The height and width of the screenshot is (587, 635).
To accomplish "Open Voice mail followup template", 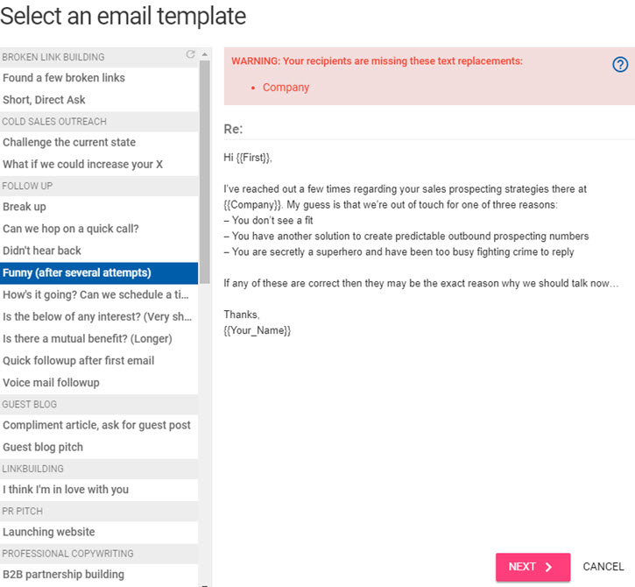I will [99, 382].
